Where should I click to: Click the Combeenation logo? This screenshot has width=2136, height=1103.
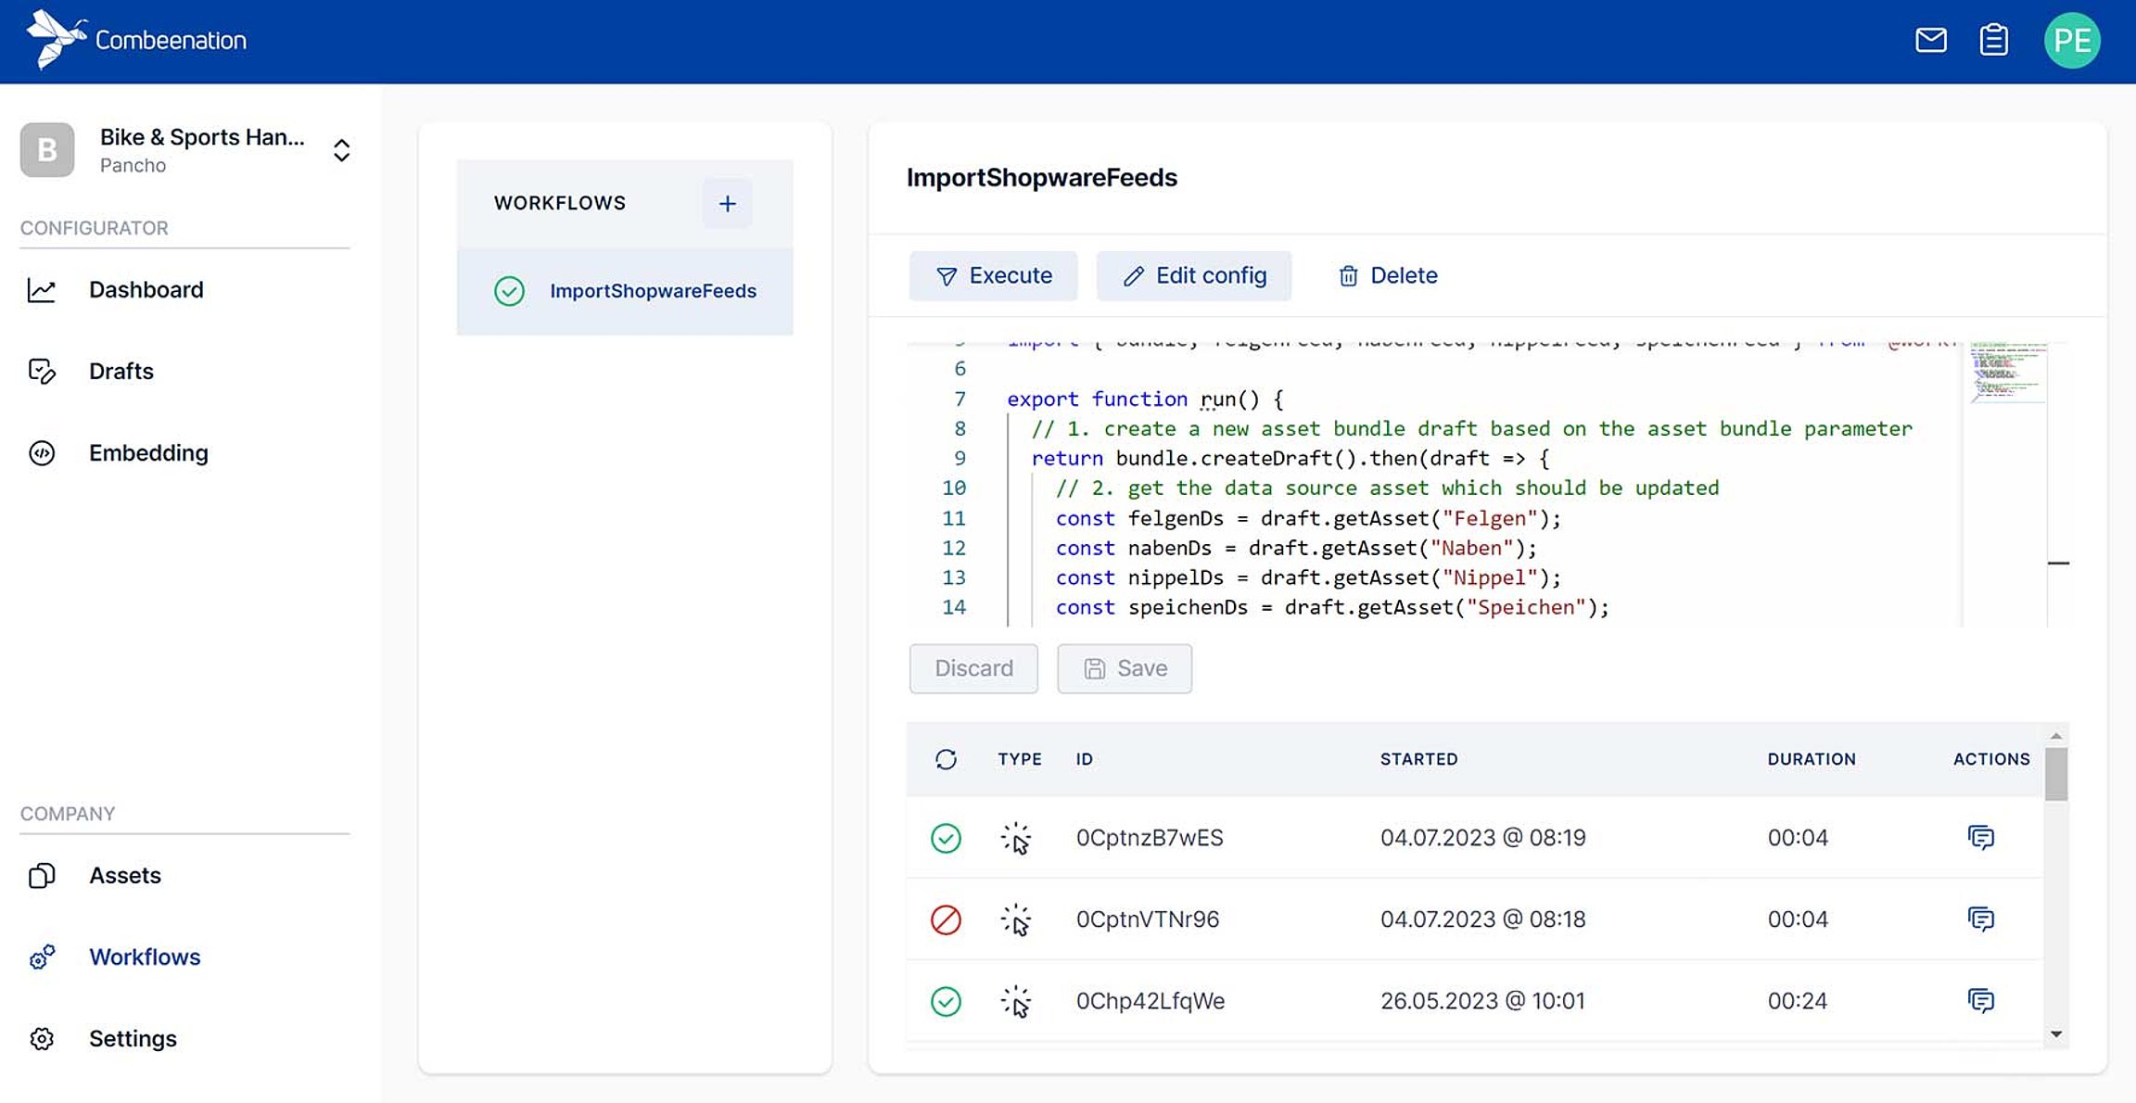[x=137, y=40]
